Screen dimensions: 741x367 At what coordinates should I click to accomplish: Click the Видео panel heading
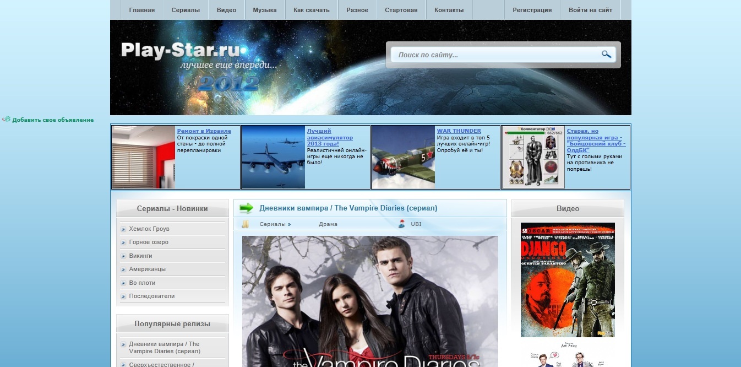[568, 209]
